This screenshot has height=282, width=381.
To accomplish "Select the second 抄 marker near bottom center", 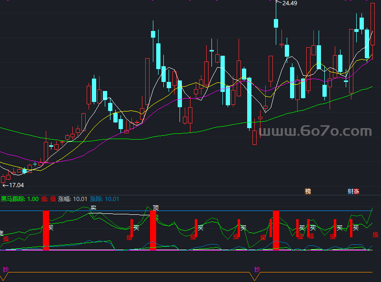I will [257, 270].
